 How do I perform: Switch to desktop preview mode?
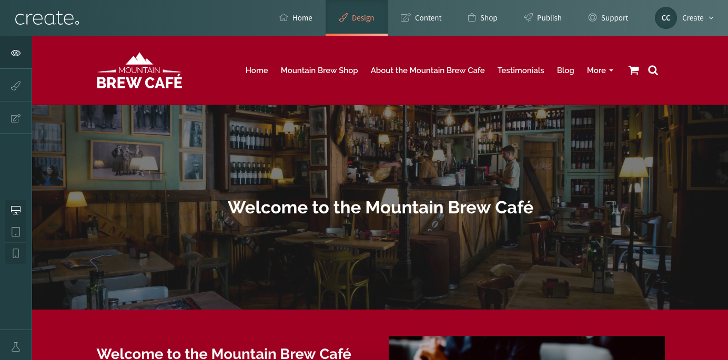click(16, 210)
